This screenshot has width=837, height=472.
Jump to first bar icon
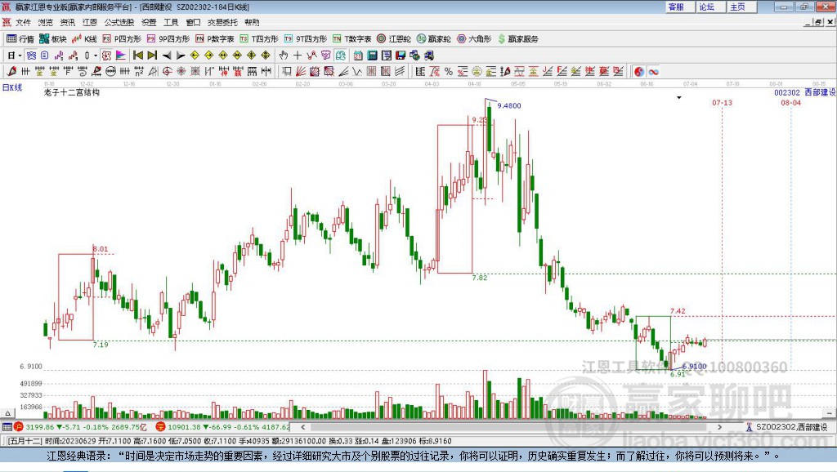pyautogui.click(x=137, y=55)
